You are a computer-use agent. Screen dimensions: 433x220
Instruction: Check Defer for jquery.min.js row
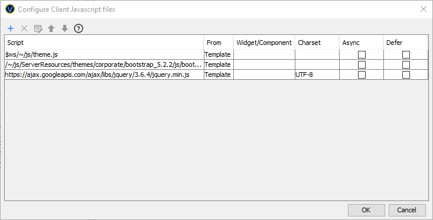click(406, 75)
